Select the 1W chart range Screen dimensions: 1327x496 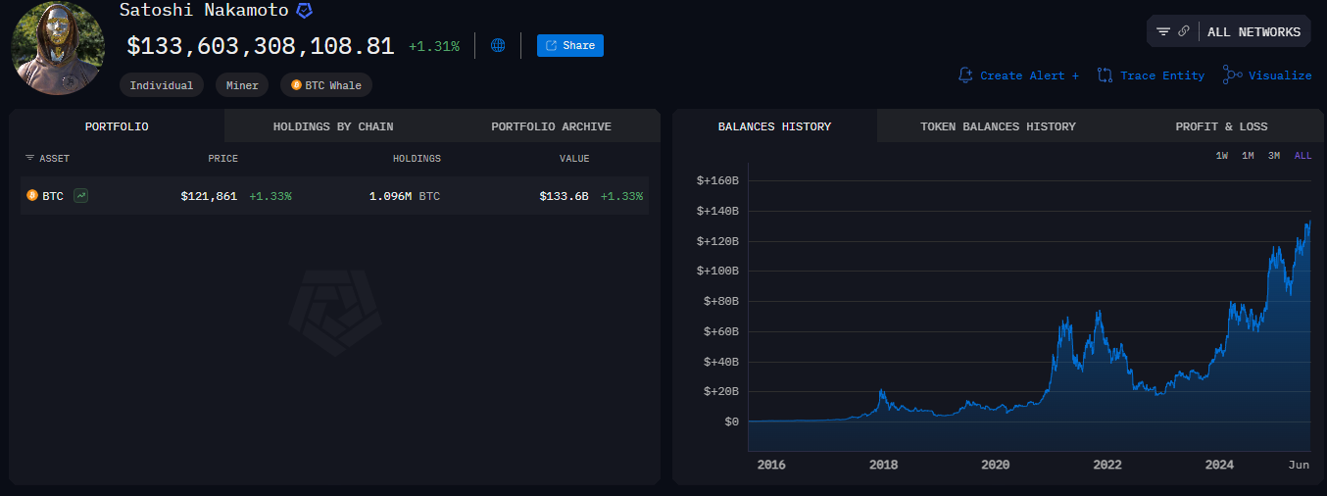click(1222, 156)
